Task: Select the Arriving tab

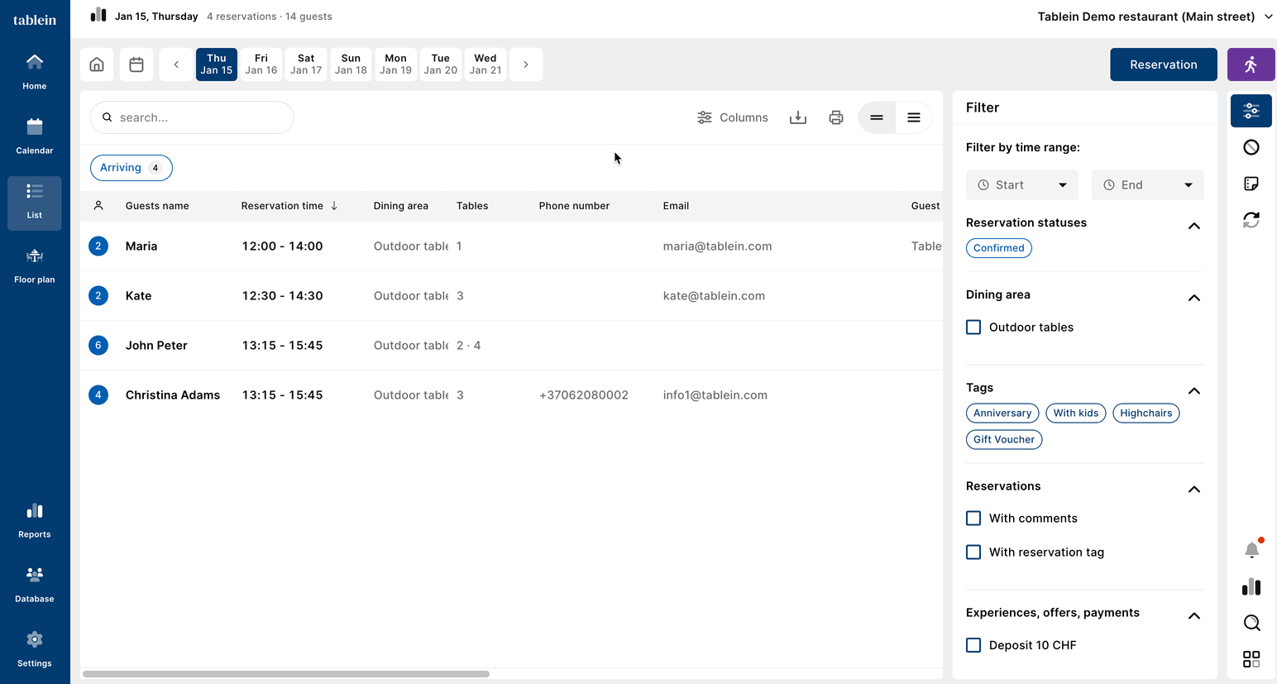Action: coord(131,168)
